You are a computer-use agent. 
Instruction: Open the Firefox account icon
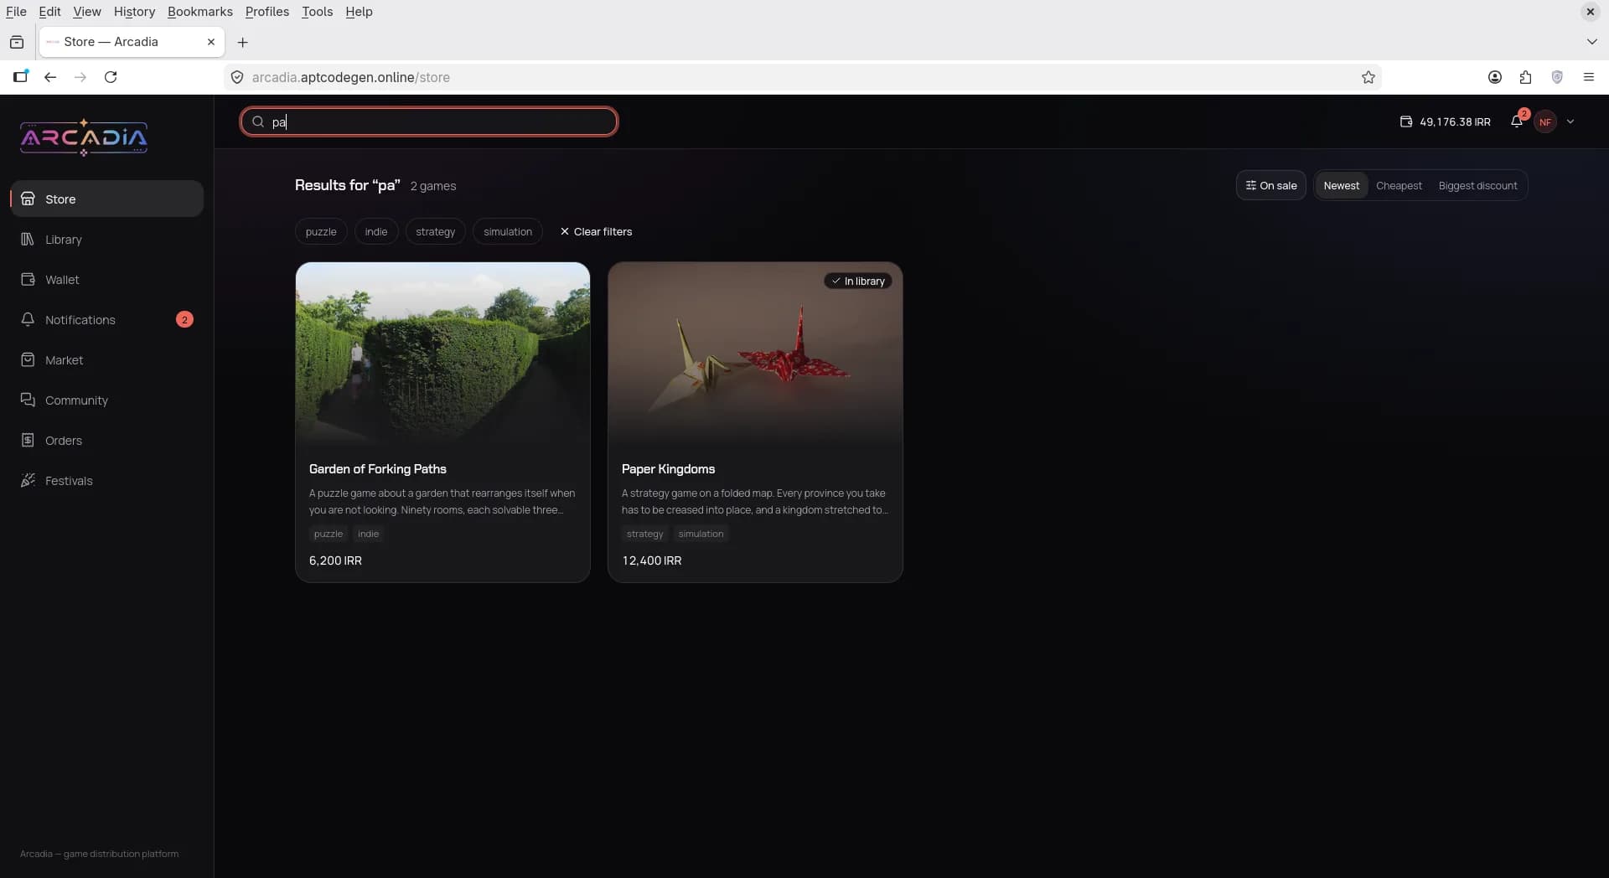coord(1495,77)
